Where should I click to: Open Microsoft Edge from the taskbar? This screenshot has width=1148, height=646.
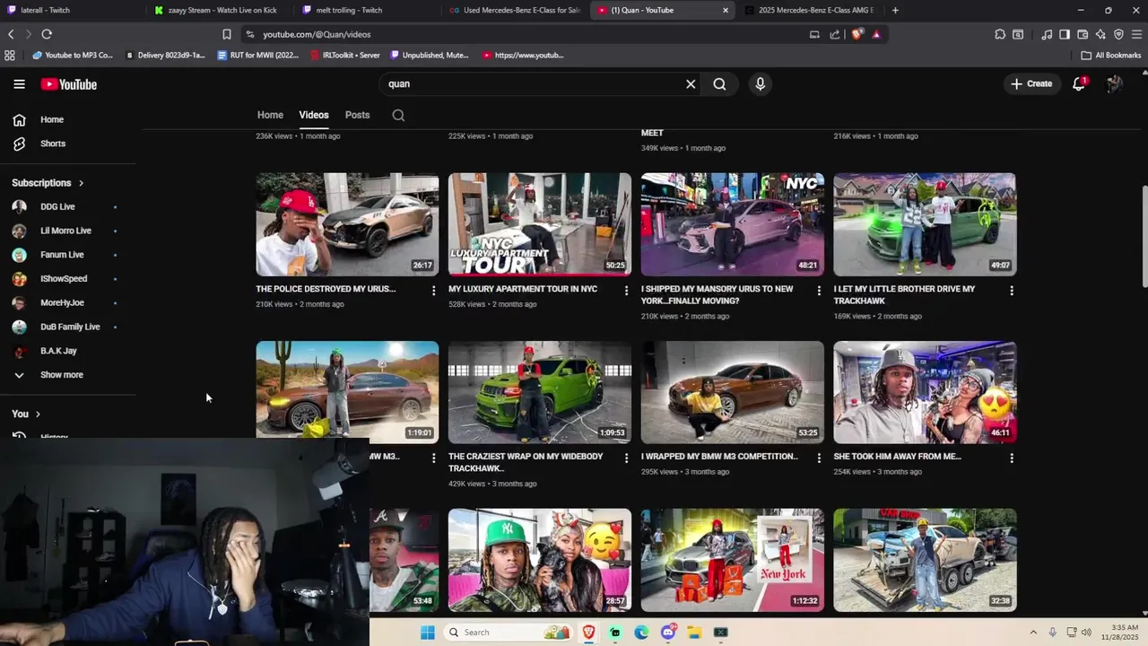click(641, 633)
